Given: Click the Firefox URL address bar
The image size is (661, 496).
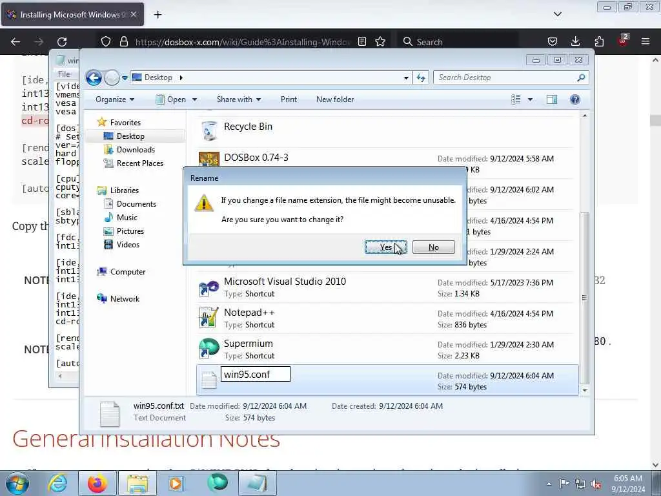Looking at the screenshot, I should tap(243, 42).
